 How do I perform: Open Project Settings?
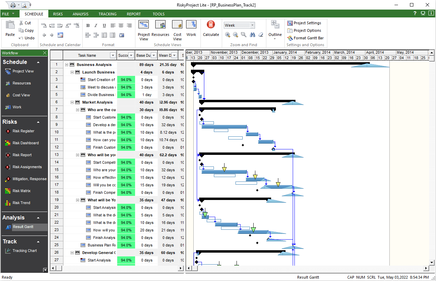coord(304,23)
